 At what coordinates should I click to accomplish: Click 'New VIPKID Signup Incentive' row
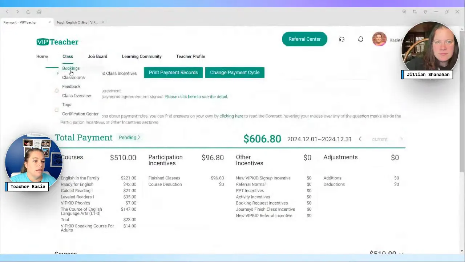[x=274, y=178]
